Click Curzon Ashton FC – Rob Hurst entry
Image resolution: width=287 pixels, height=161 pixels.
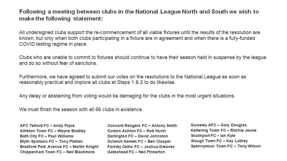click(137, 131)
